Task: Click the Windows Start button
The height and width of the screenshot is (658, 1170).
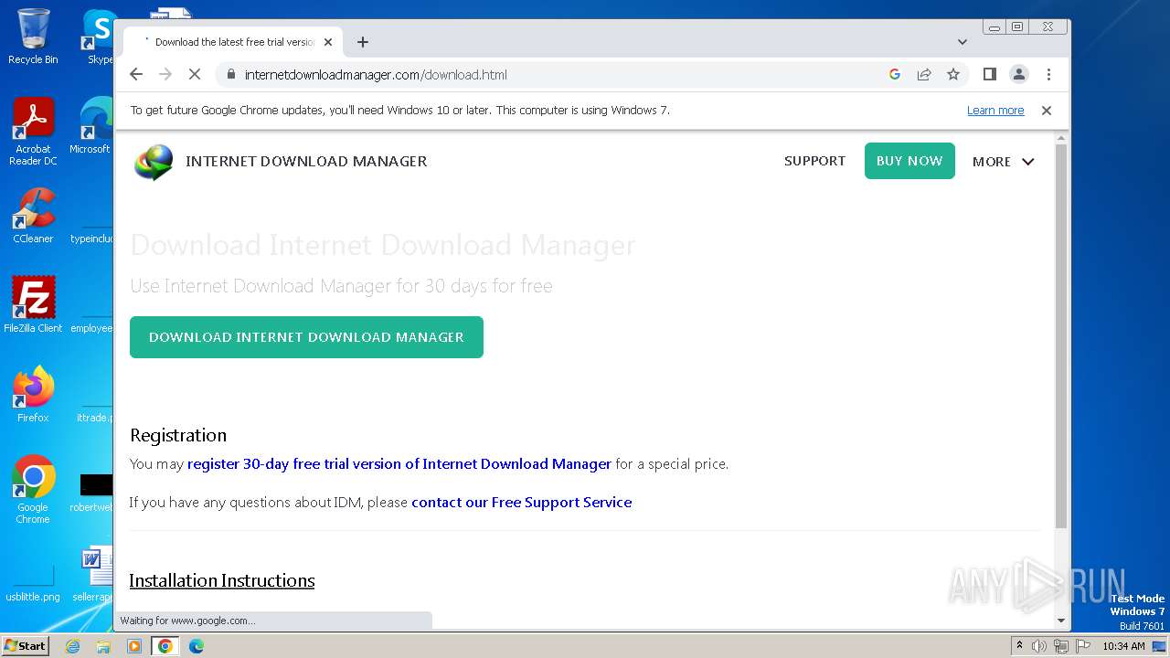Action: coord(25,646)
